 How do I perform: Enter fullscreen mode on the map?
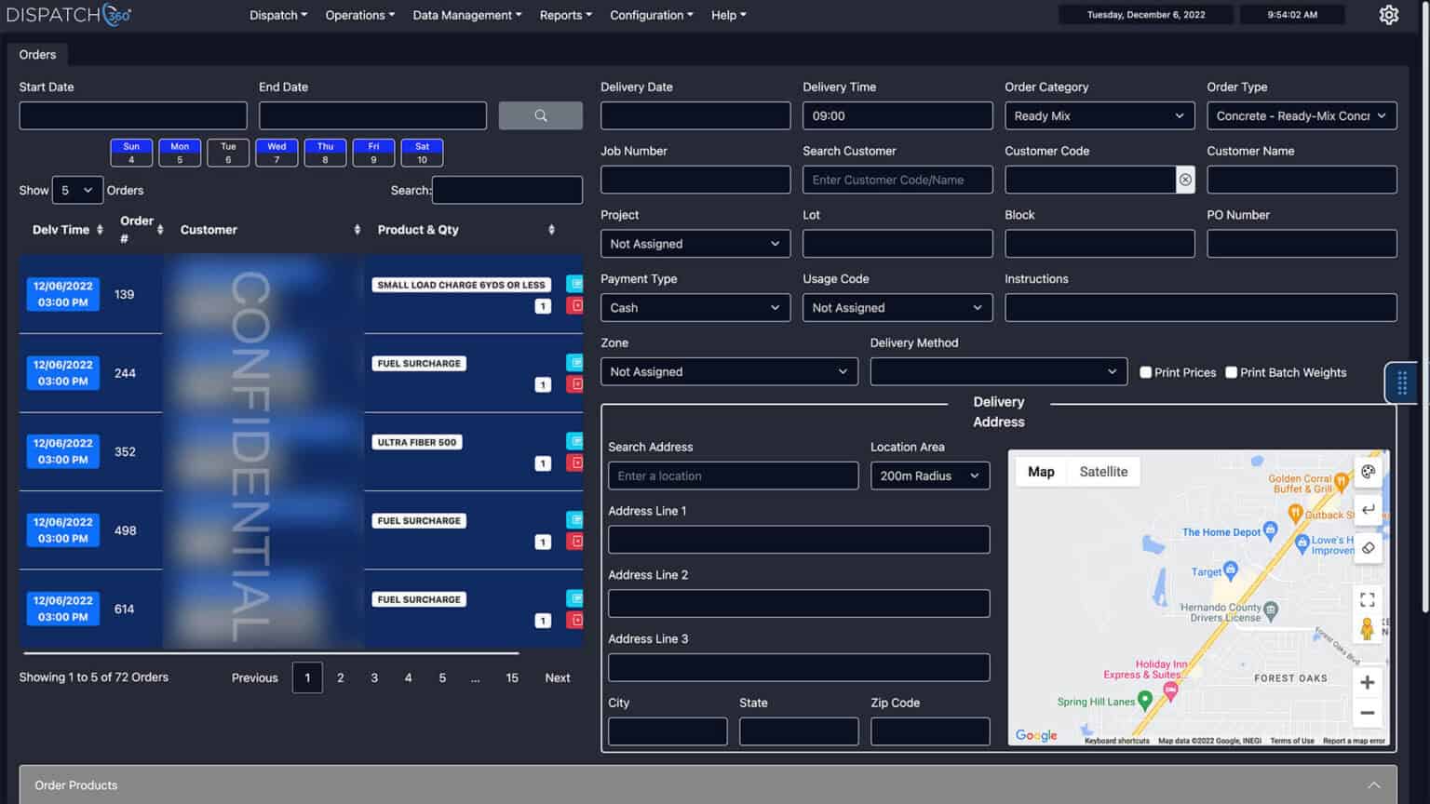(x=1369, y=600)
